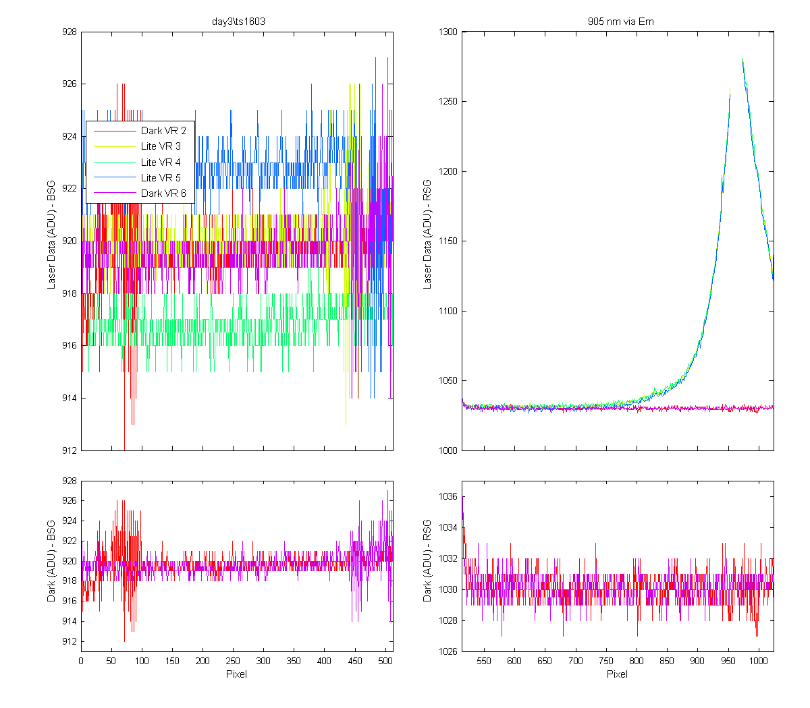The width and height of the screenshot is (810, 708).
Task: Click the '1034' tick on RSG dark plot
Action: tap(448, 528)
